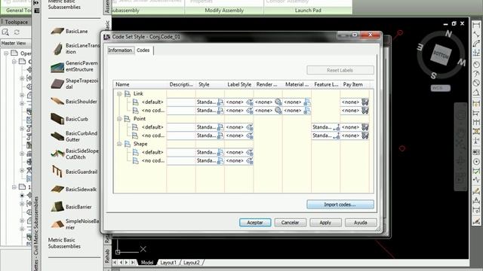
Task: Open material area fill picker for Link default
Action: click(307, 102)
